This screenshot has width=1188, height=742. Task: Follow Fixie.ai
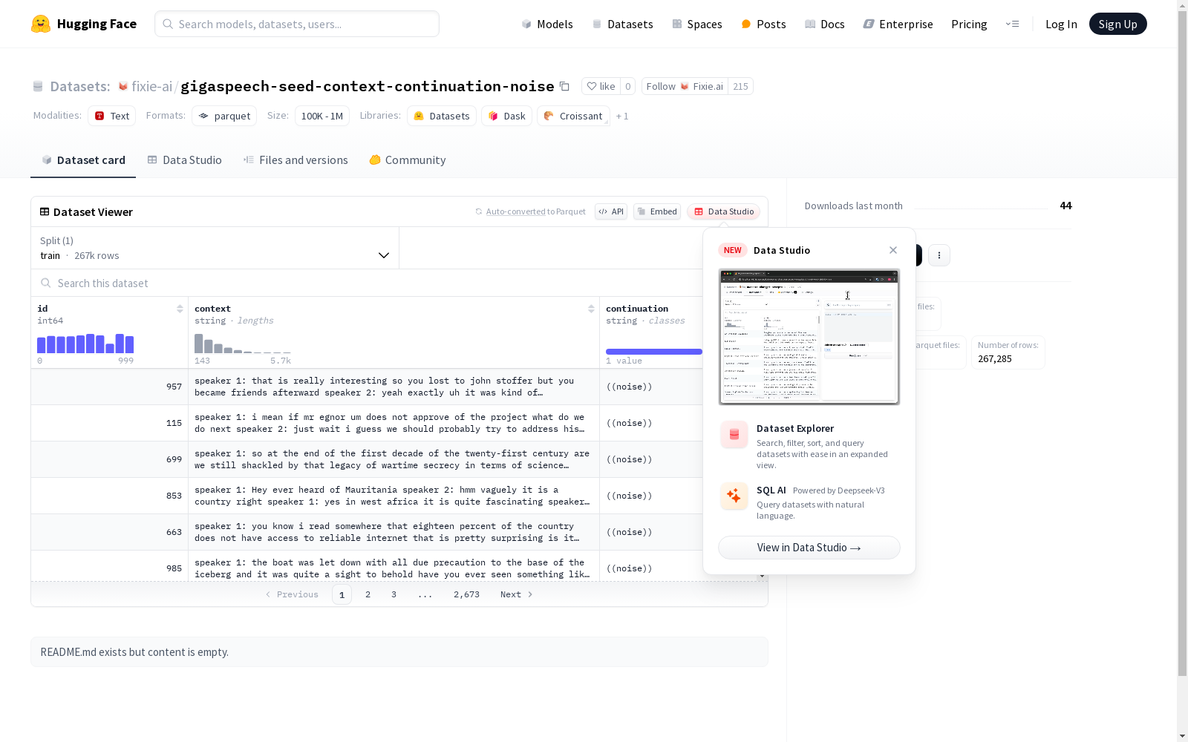pyautogui.click(x=685, y=86)
